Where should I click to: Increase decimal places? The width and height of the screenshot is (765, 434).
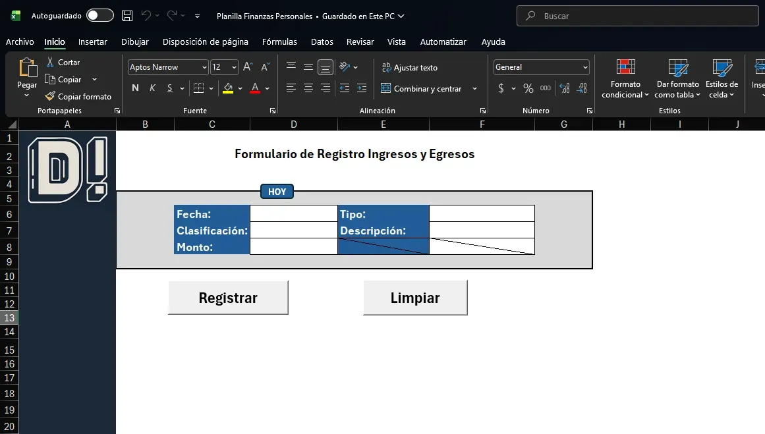(x=565, y=88)
